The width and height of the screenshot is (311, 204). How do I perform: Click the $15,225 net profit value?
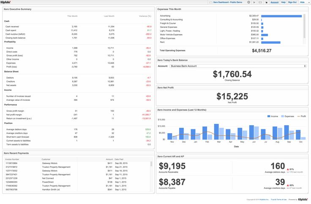(232, 97)
